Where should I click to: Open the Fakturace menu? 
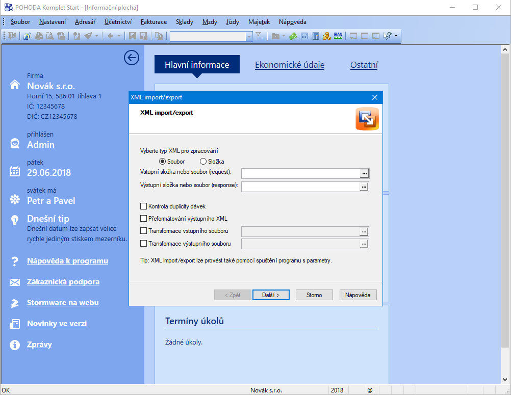(x=154, y=22)
